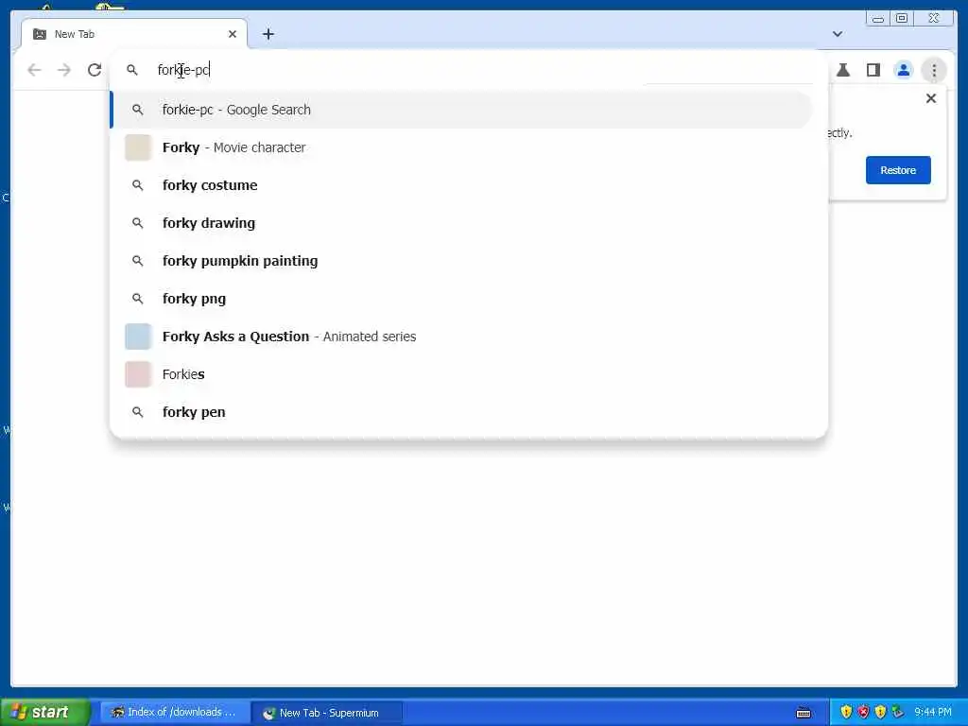Click the Forky Asks a Question thumbnail

coord(138,337)
